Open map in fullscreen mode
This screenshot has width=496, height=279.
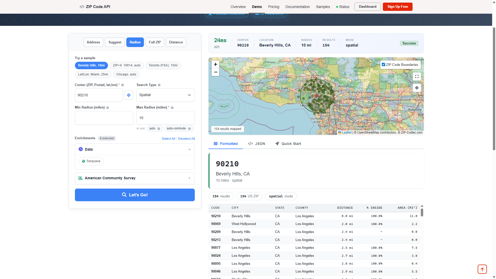coord(417,76)
